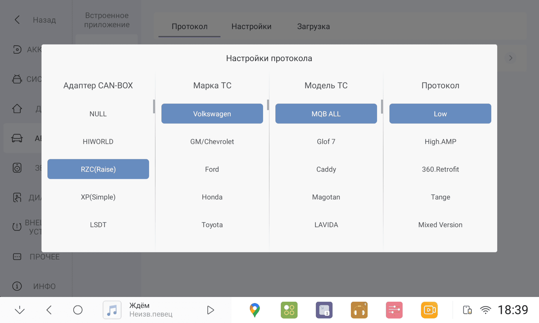Open the touch display sidebar icon
The width and height of the screenshot is (539, 323).
pos(17,197)
